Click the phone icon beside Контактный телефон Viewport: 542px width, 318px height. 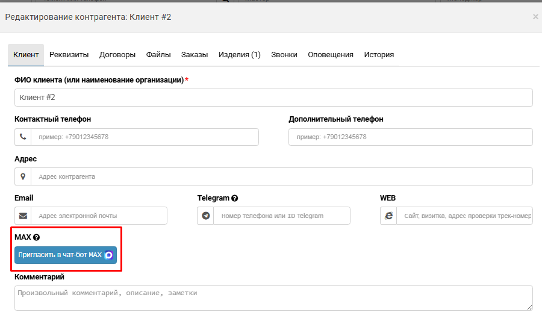(x=23, y=137)
